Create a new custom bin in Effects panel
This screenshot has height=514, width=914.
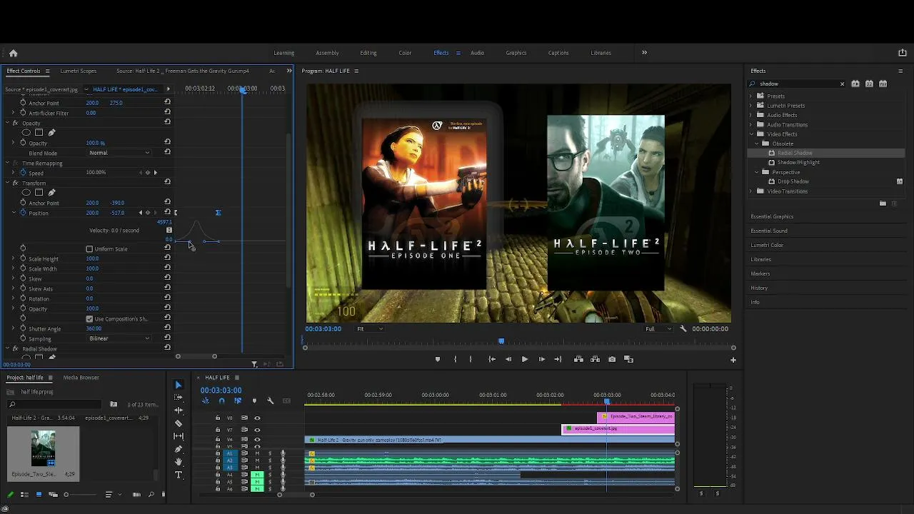pyautogui.click(x=883, y=203)
